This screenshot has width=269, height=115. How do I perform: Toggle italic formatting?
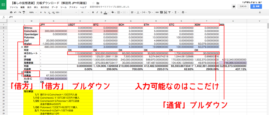[x=97, y=13]
